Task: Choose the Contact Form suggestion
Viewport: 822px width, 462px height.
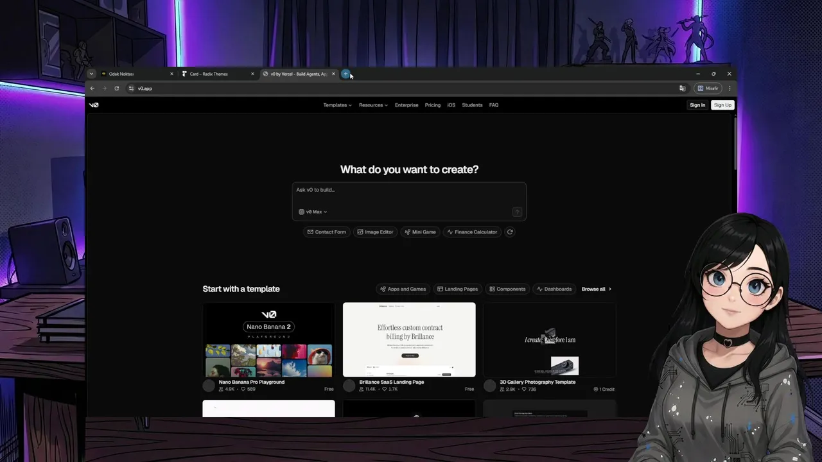Action: pos(327,232)
